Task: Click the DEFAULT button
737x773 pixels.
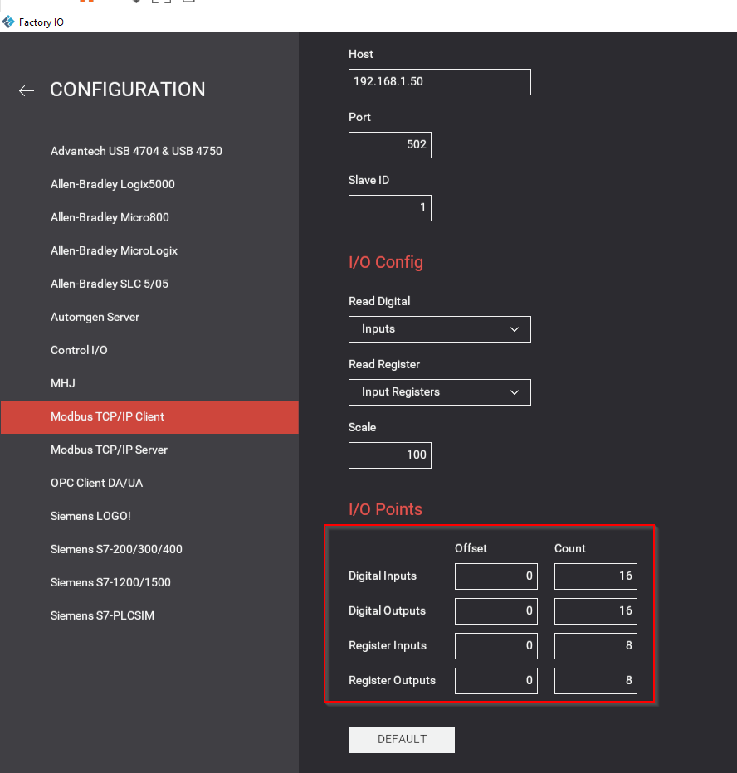Action: pos(402,740)
